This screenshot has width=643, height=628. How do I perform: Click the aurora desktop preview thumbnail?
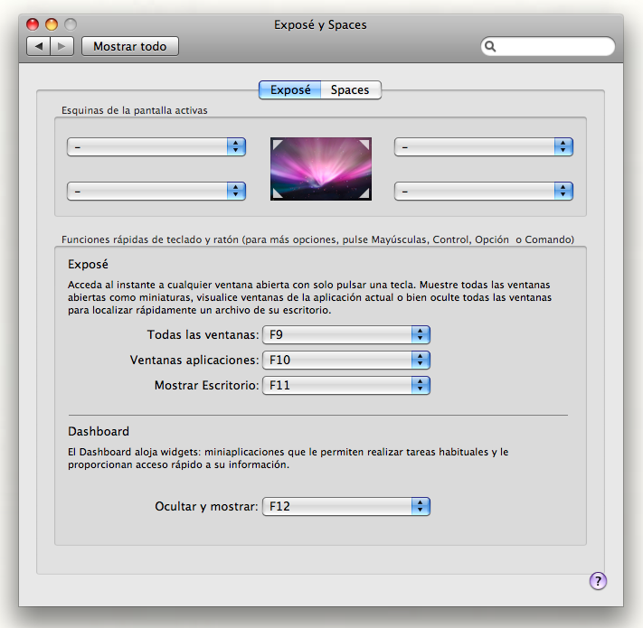(321, 169)
